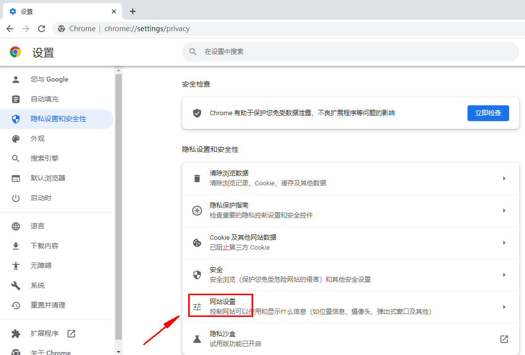Click the back navigation arrow
The image size is (525, 355).
click(10, 29)
